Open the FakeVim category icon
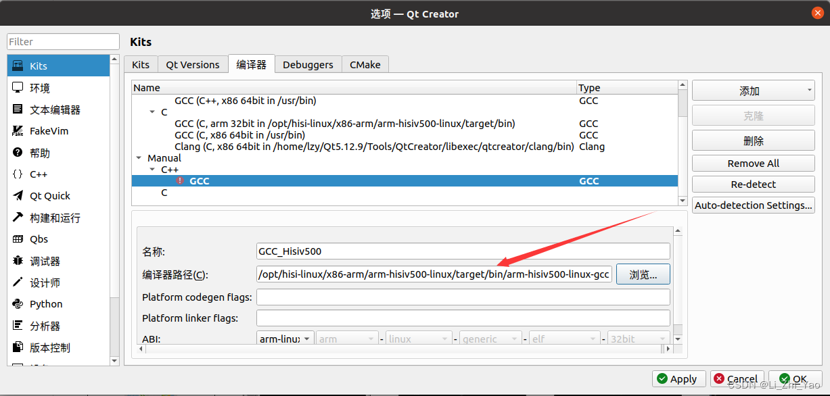Screen dimensions: 830x396 18,130
